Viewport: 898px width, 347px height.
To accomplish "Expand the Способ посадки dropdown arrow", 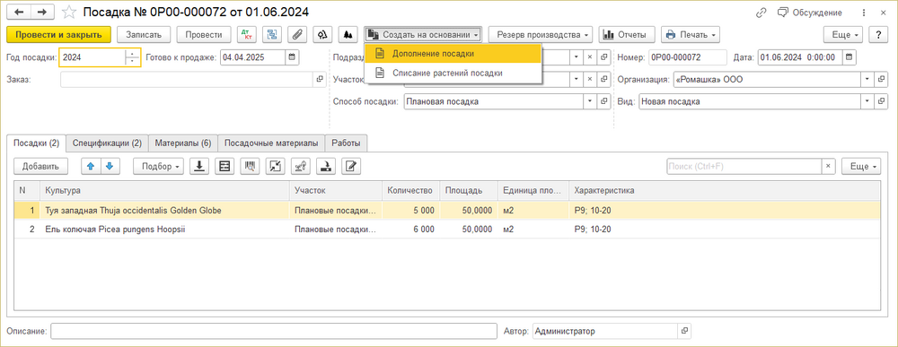I will pyautogui.click(x=590, y=101).
